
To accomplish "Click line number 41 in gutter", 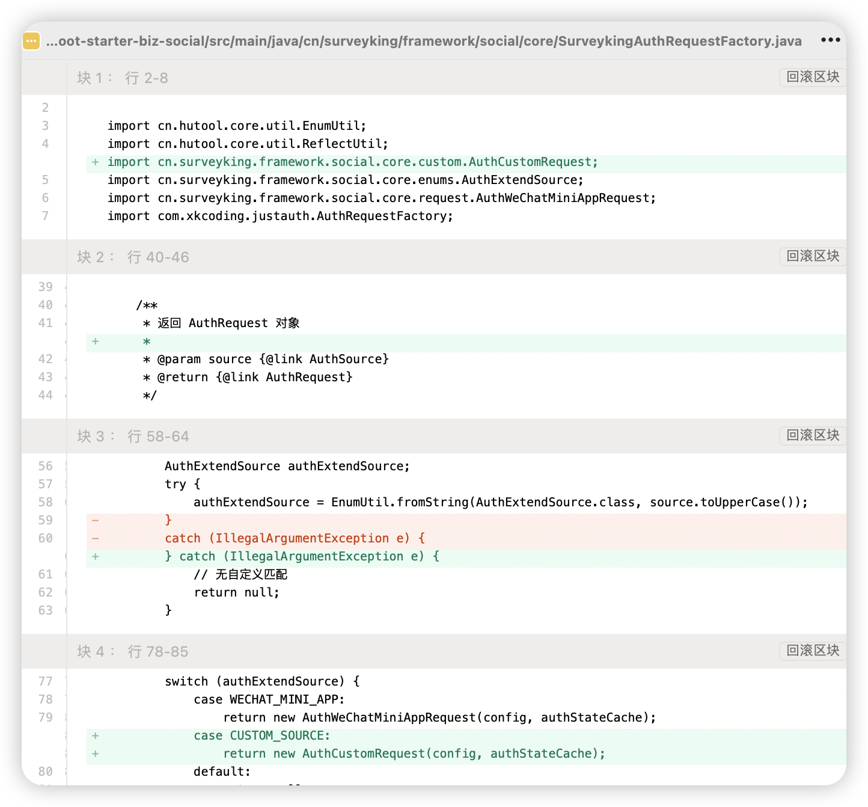I will coord(46,323).
